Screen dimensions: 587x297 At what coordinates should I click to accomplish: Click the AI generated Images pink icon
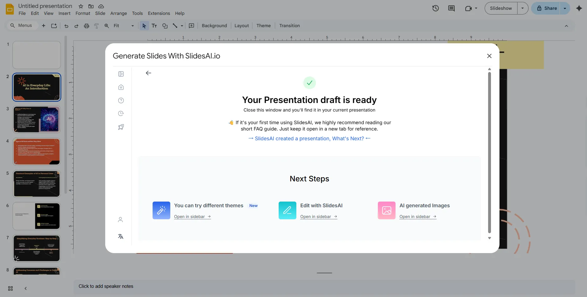[x=386, y=210]
